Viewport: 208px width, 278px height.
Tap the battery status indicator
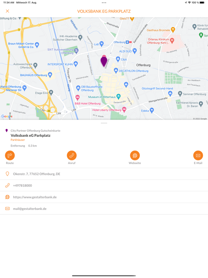coord(202,3)
